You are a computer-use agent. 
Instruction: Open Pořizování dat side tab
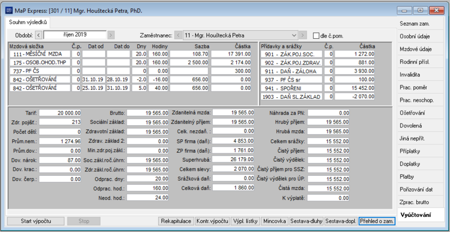421,189
